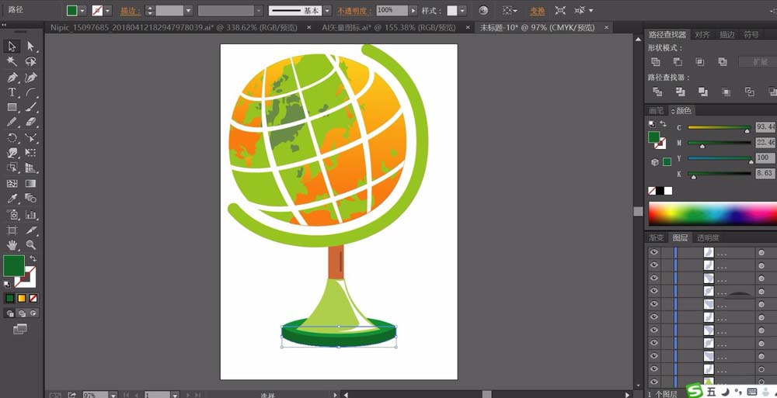
Task: Open the artboard navigation dropdown at bottom
Action: point(174,395)
